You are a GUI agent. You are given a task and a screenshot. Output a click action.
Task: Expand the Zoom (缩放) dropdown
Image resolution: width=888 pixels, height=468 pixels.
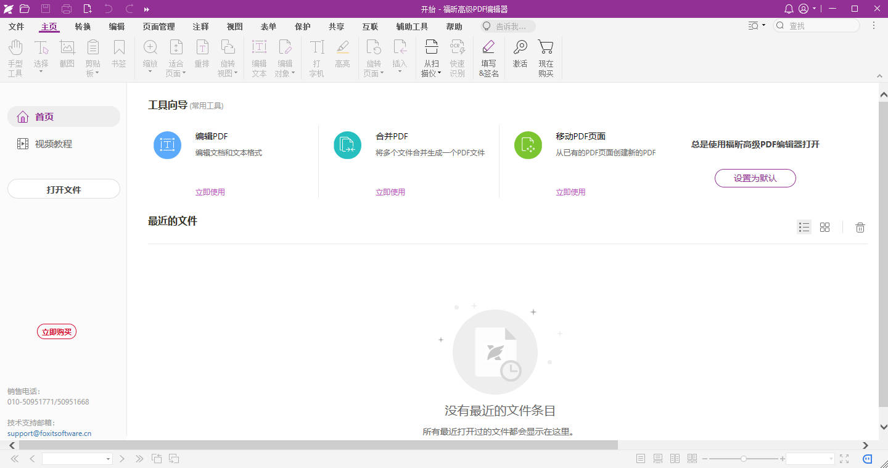click(x=150, y=72)
